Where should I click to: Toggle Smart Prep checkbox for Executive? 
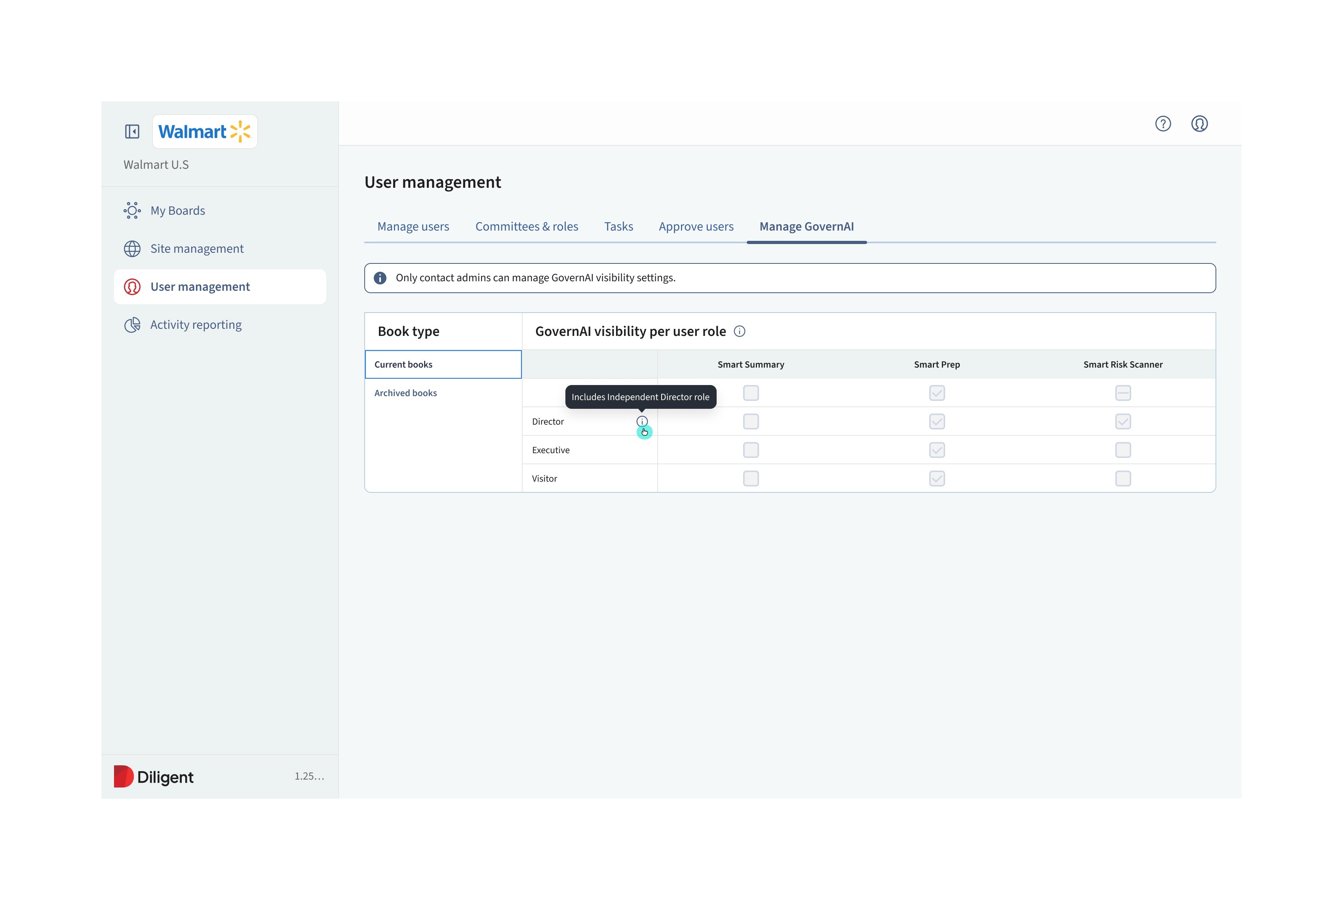pos(936,450)
